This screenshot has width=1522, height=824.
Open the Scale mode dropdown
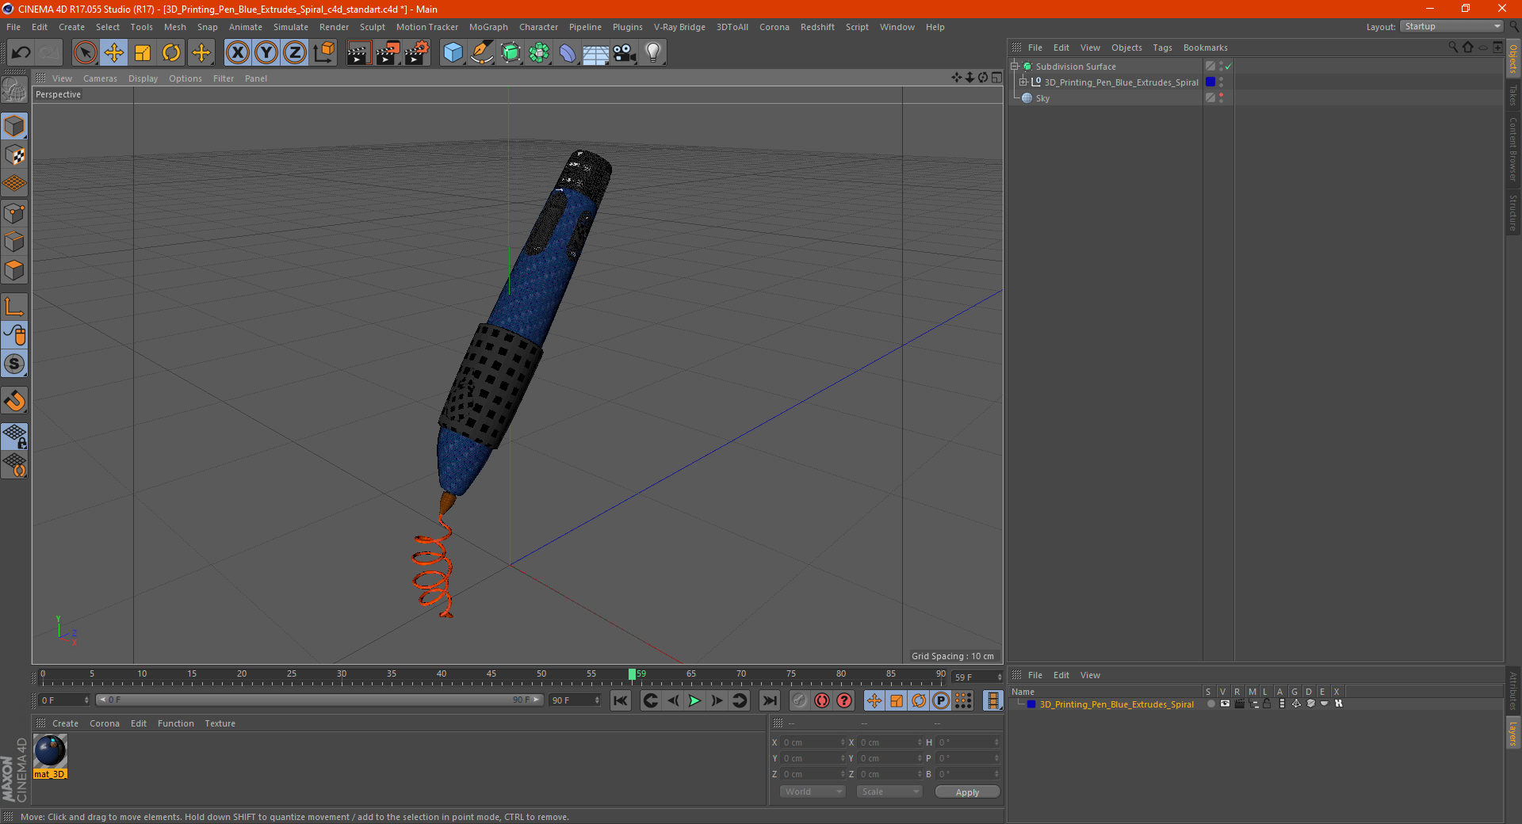click(889, 792)
